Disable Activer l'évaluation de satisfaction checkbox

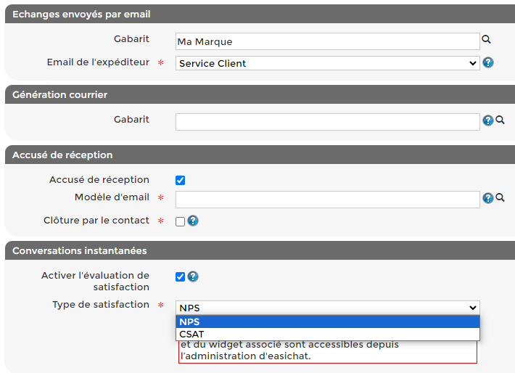pyautogui.click(x=181, y=276)
